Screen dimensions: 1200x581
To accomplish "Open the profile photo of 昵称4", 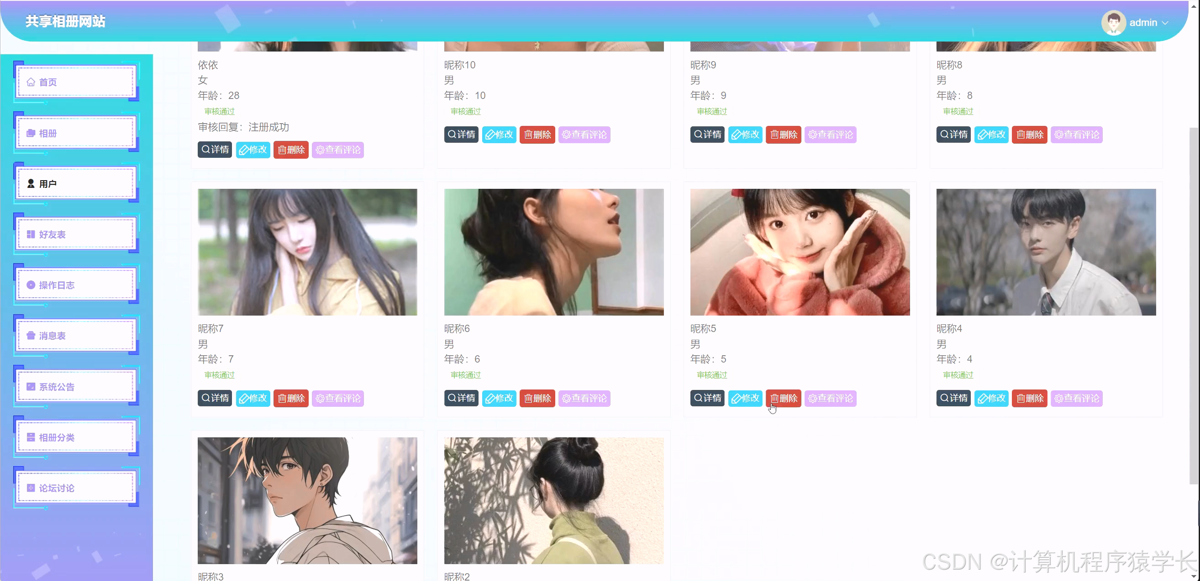I will 1045,252.
